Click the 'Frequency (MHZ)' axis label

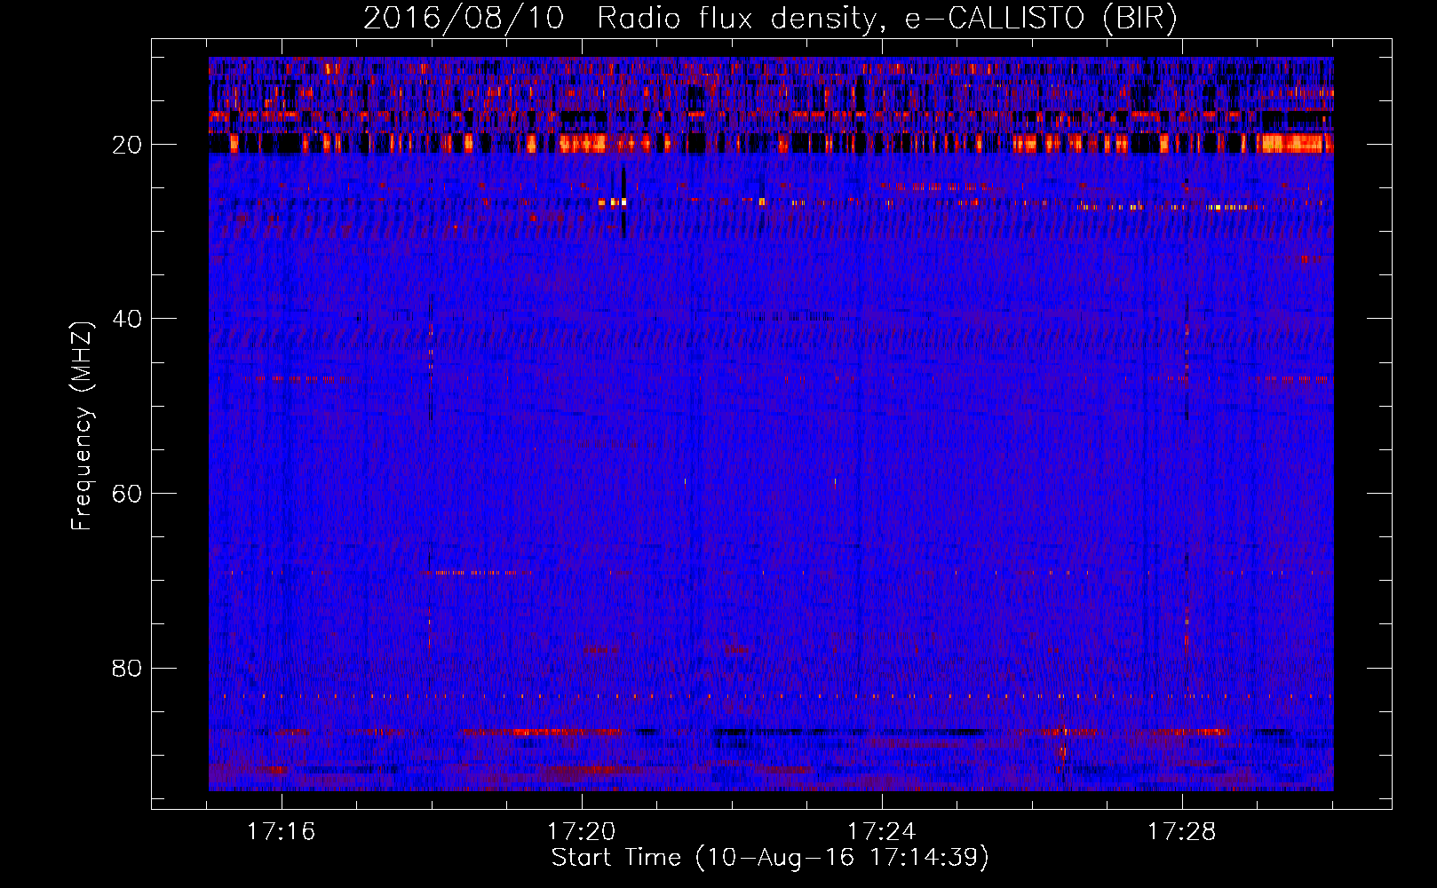[x=82, y=426]
